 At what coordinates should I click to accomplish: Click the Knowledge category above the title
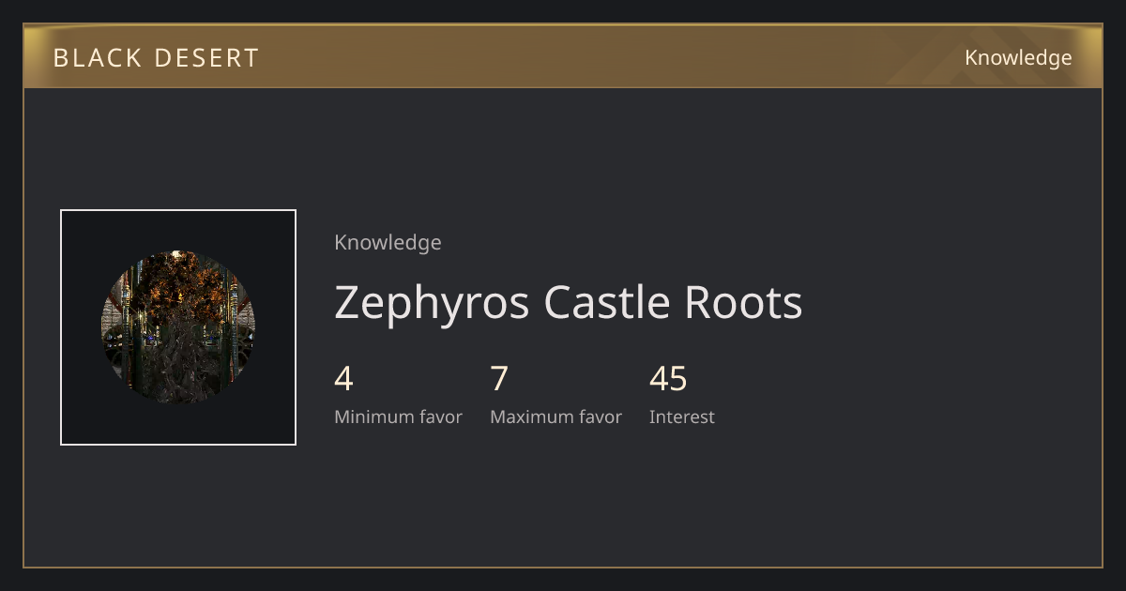click(388, 243)
